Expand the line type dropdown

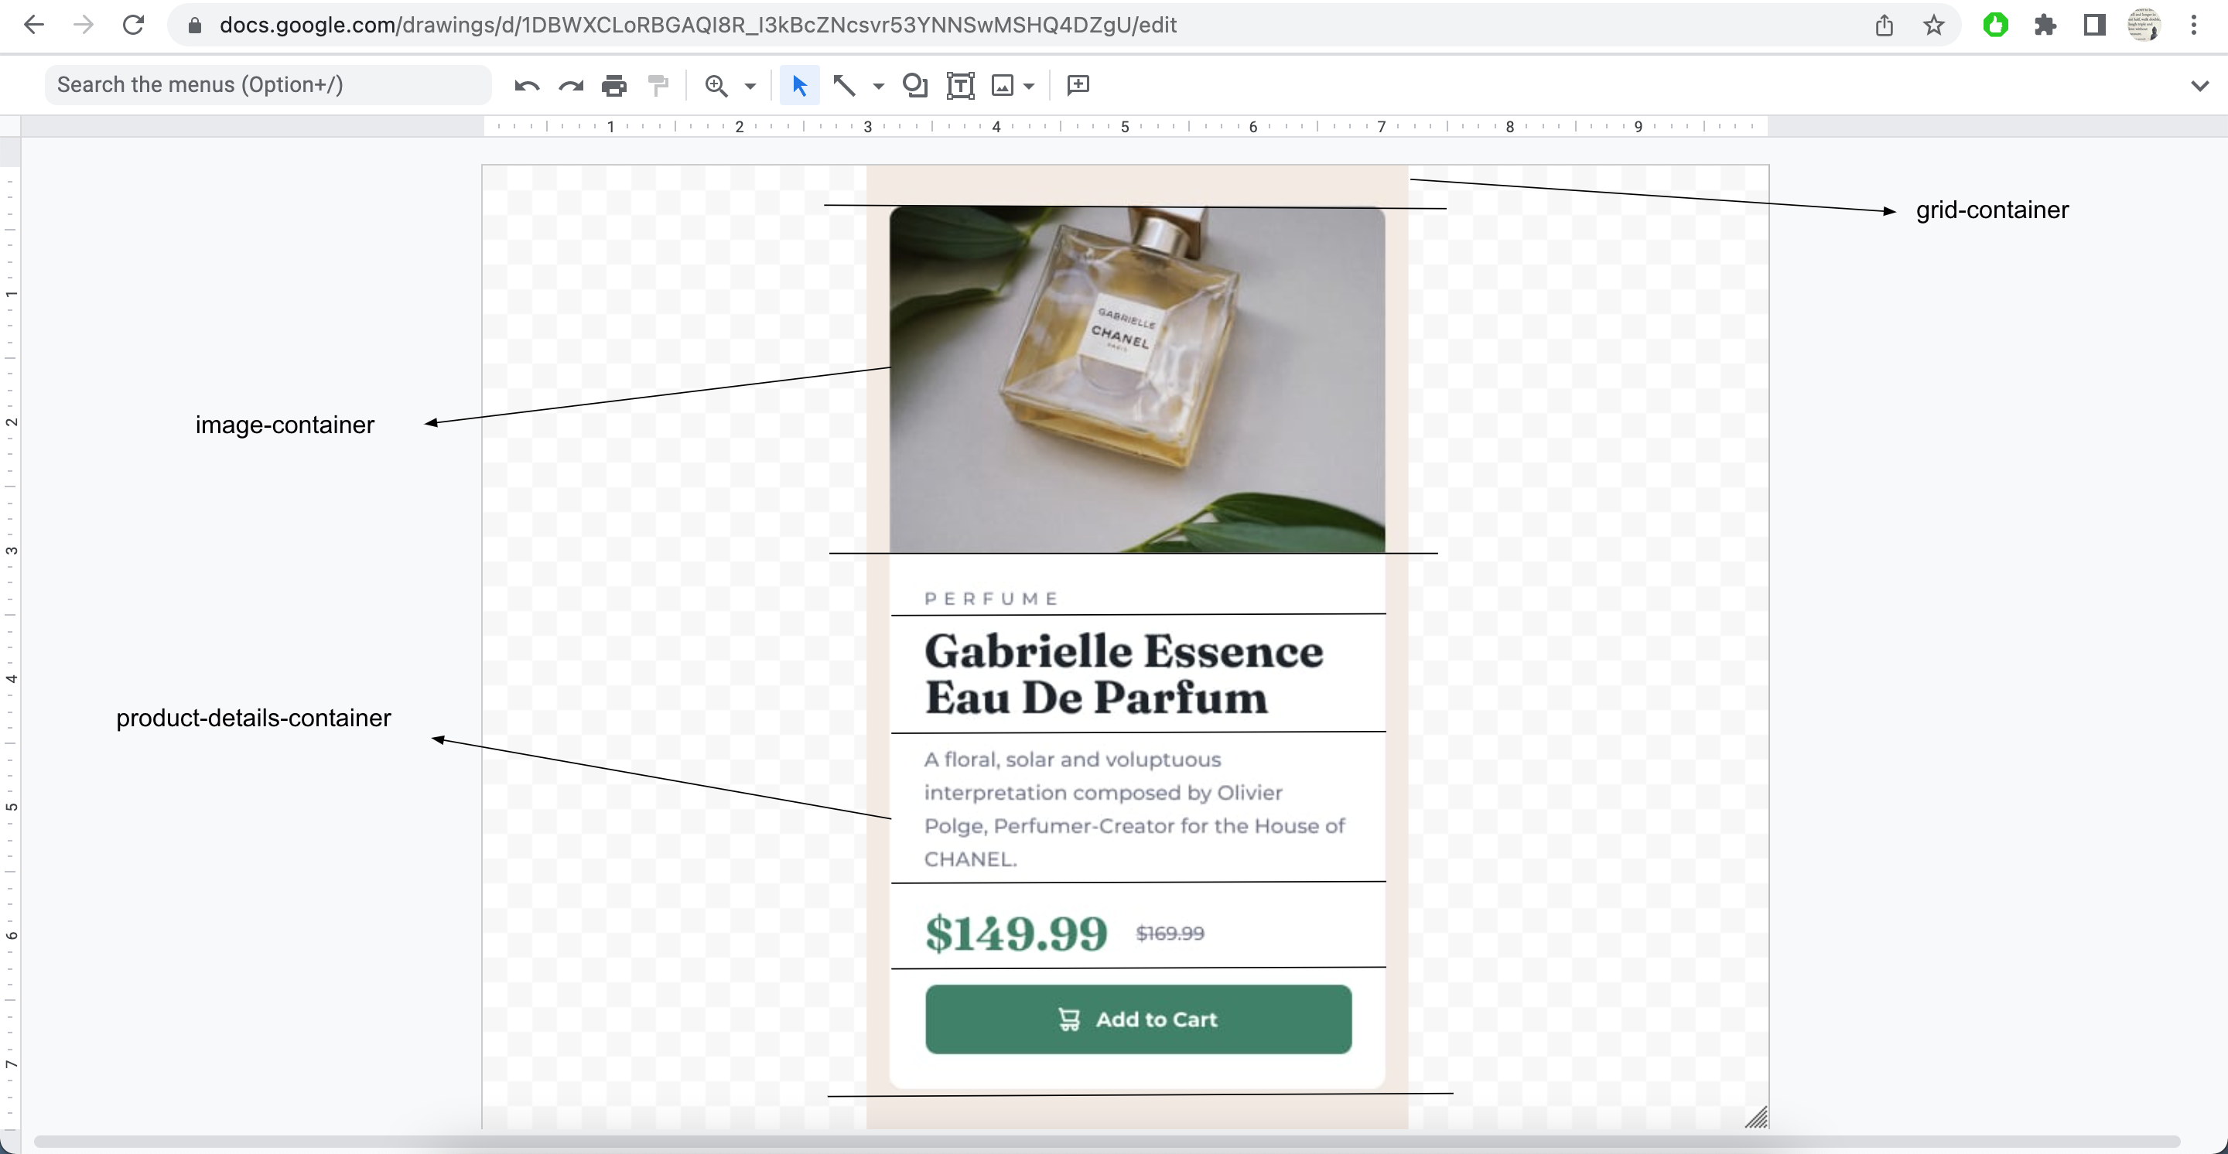(878, 86)
